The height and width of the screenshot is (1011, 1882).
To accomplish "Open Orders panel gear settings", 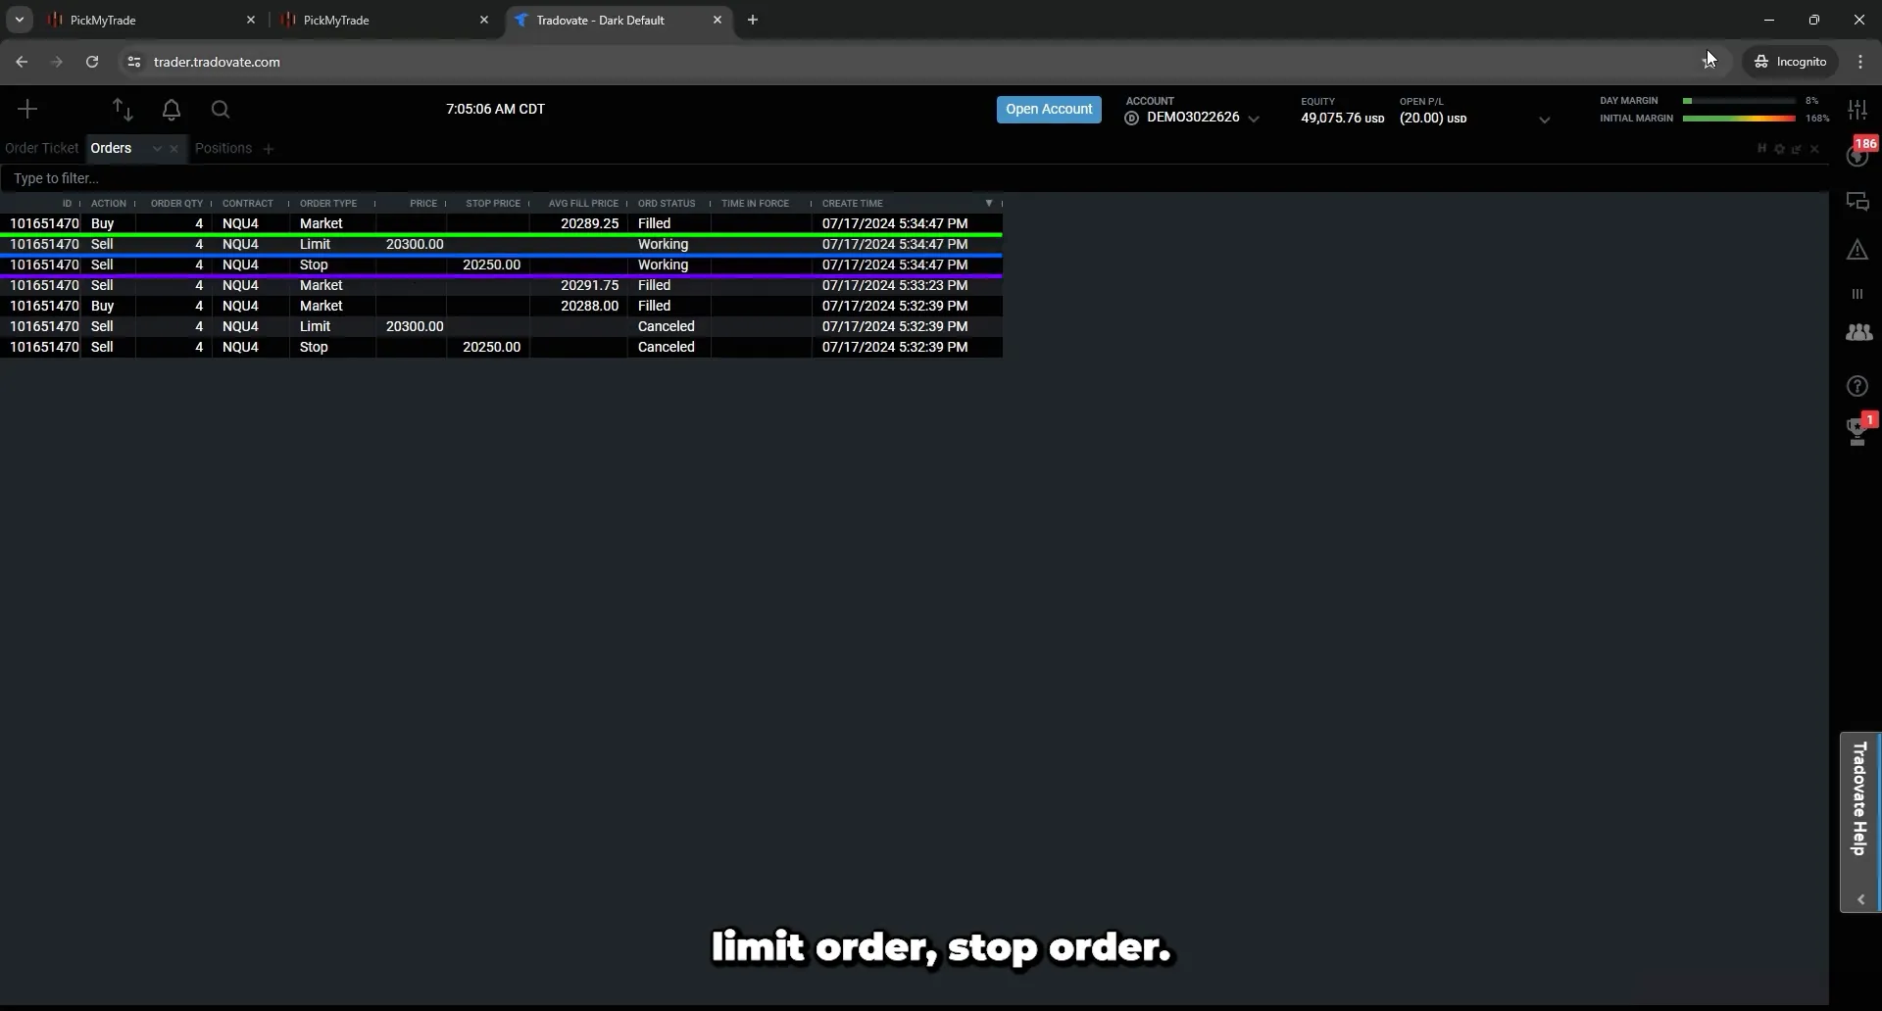I will click(1779, 149).
